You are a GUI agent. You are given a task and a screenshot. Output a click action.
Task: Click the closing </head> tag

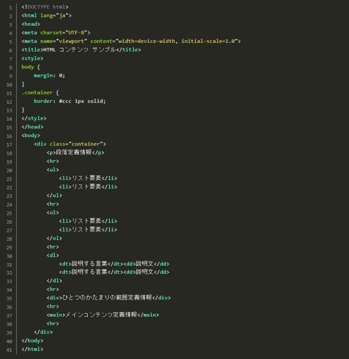(x=32, y=127)
